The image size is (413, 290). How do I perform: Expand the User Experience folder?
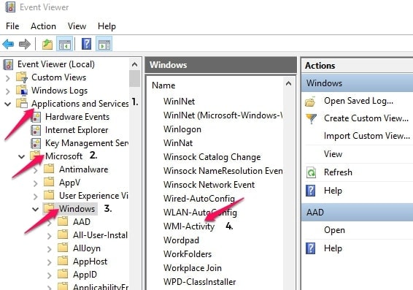coord(36,196)
